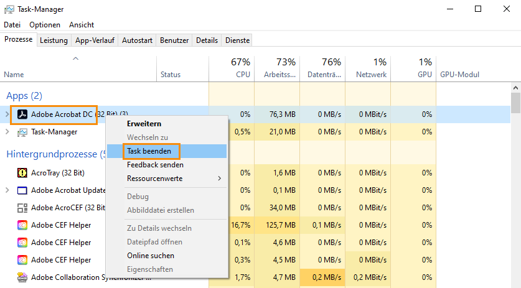Expand the Adobe Acrobat DC process group
The height and width of the screenshot is (288, 521).
[7, 114]
